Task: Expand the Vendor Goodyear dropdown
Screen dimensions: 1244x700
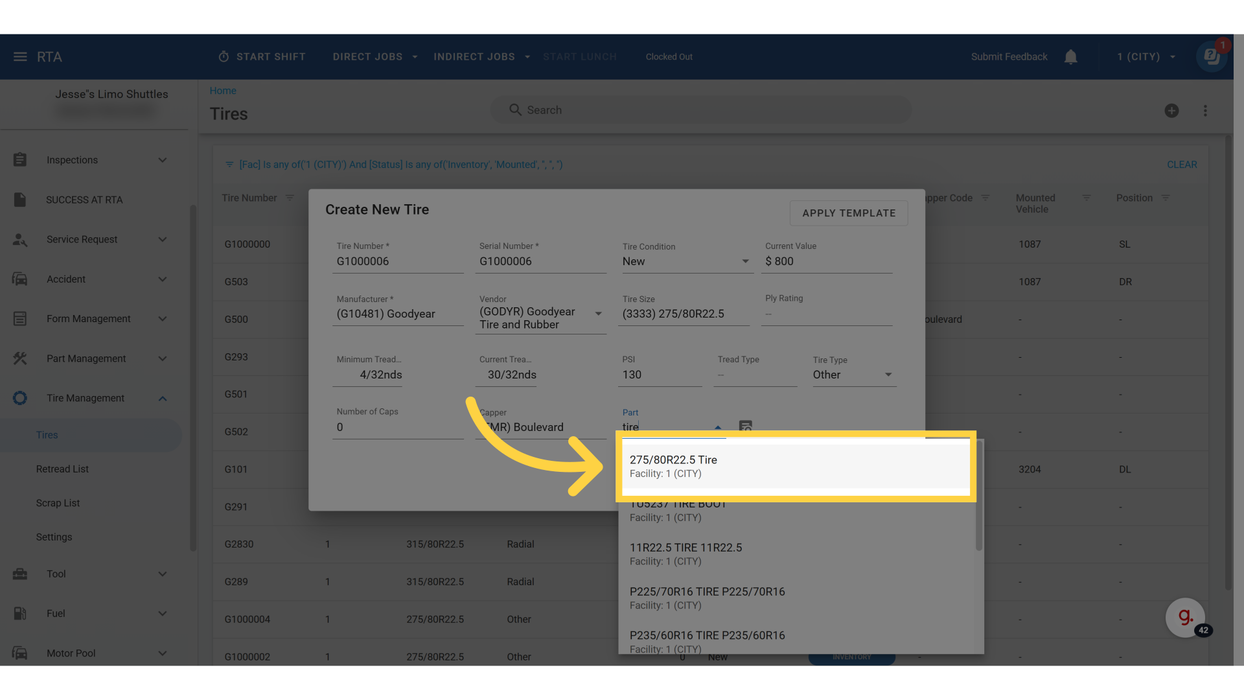Action: click(599, 314)
